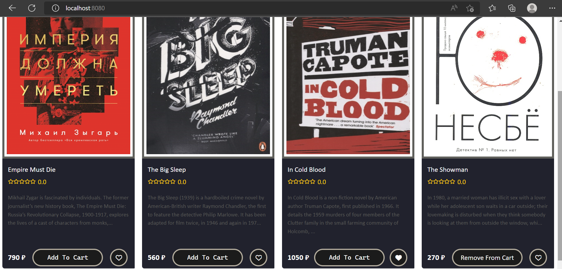Viewport: 562px width, 269px height.
Task: Toggle favorite heart for The Big Sleep
Action: click(259, 258)
